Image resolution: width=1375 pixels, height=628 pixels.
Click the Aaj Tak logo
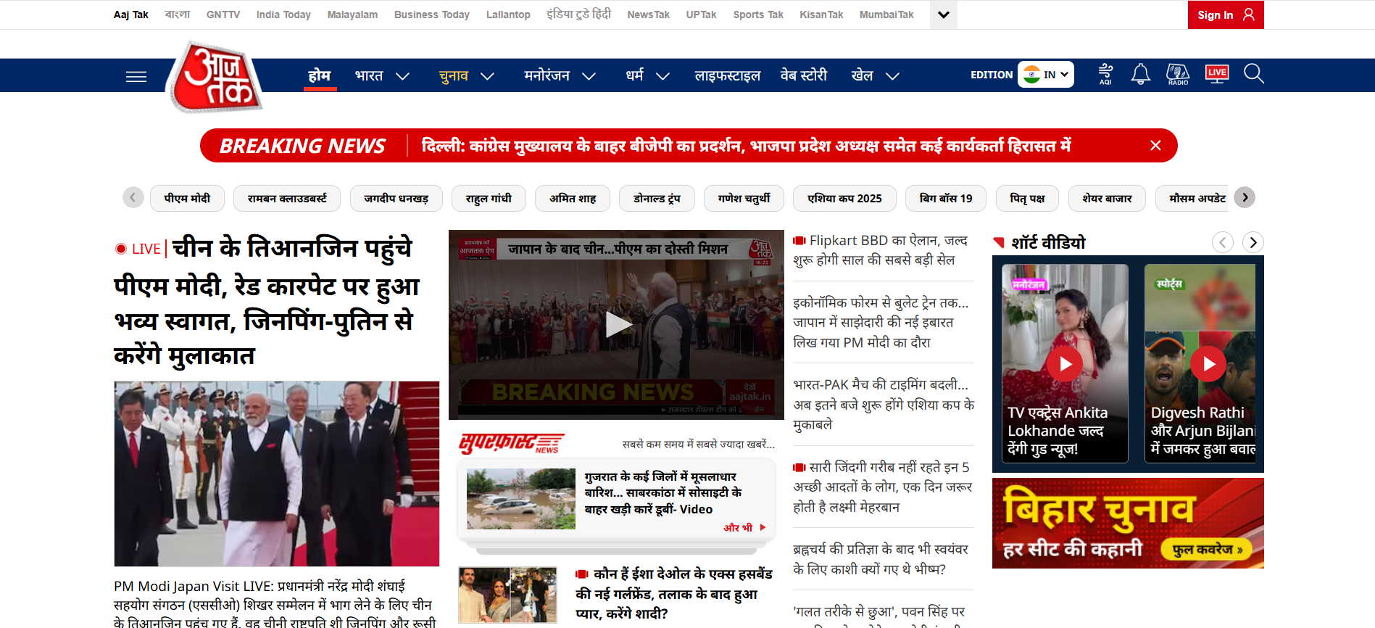pos(215,77)
